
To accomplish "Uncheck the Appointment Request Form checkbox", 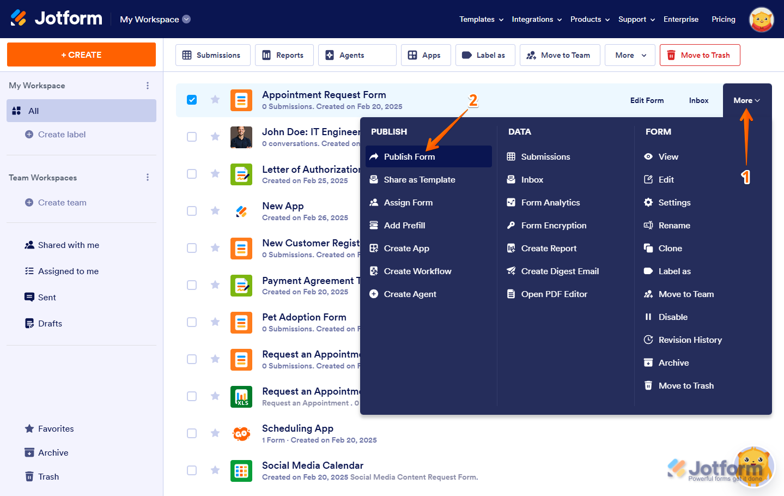I will pos(192,100).
